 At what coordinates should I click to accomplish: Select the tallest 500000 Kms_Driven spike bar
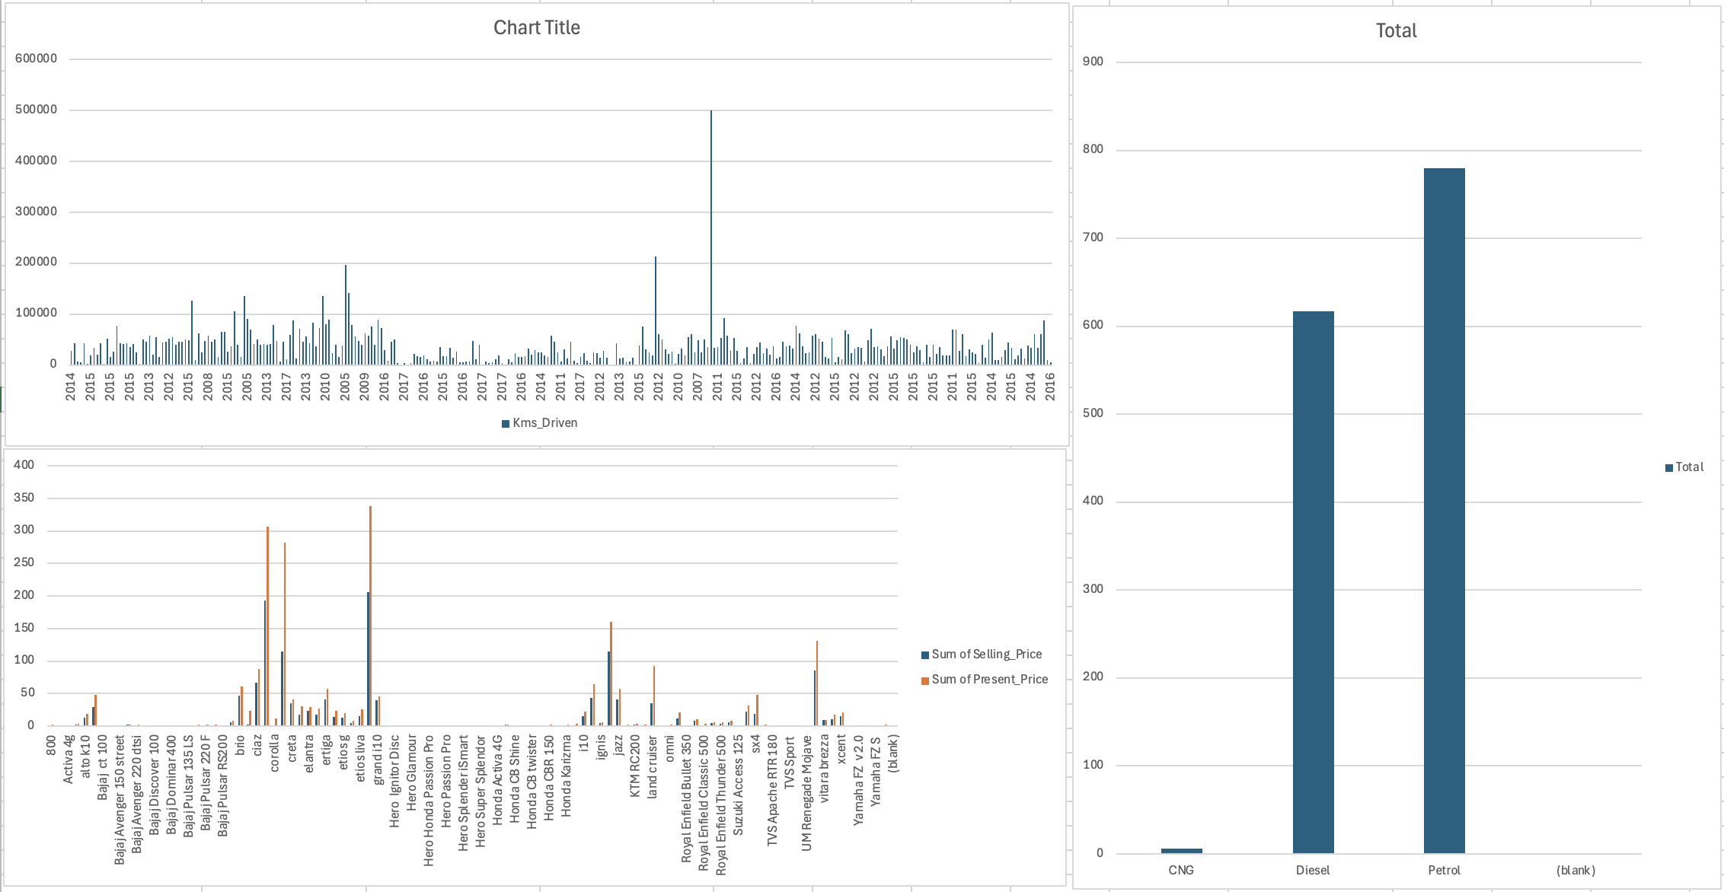[711, 236]
